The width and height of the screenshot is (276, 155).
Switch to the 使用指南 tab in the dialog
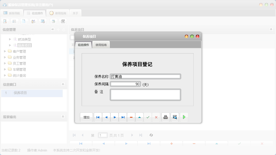(x=101, y=45)
